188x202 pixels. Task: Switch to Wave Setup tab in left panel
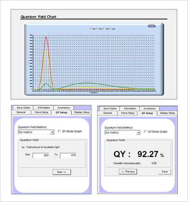pos(41,112)
